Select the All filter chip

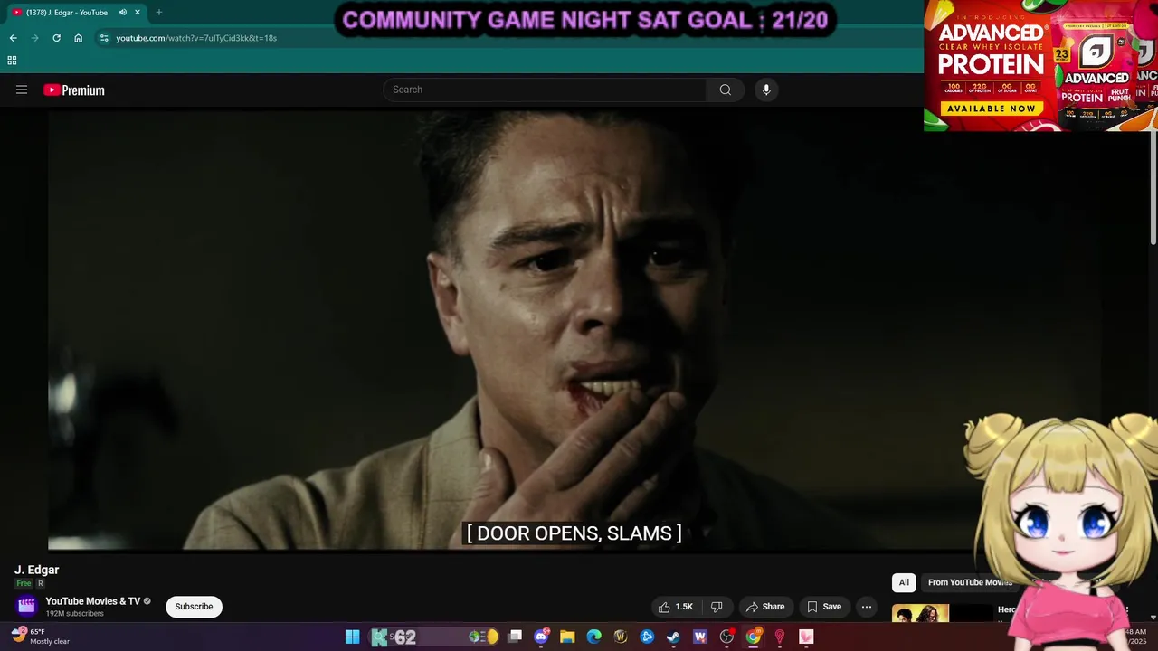click(904, 583)
